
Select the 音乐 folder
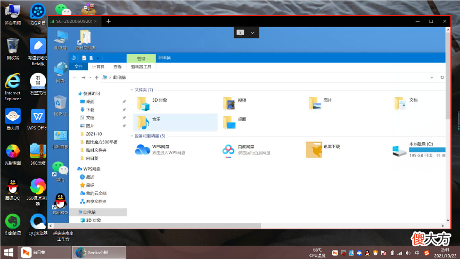click(x=176, y=123)
